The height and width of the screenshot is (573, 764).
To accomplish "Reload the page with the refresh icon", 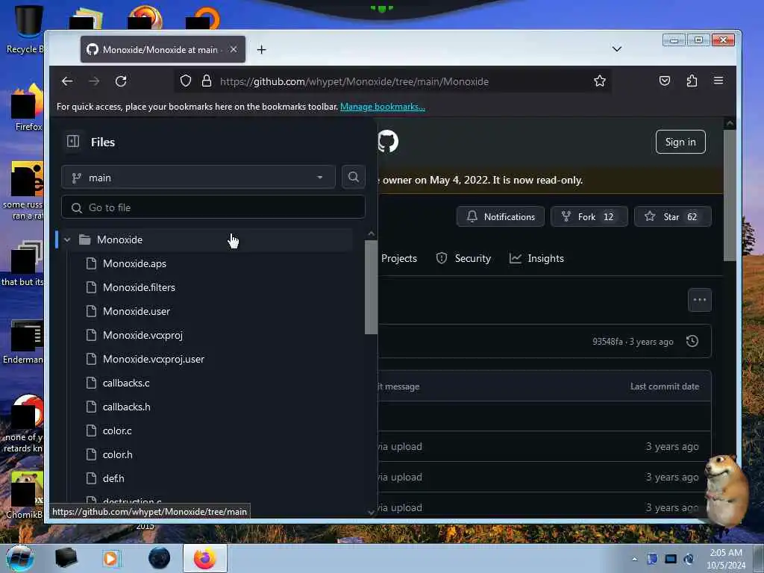I will pyautogui.click(x=121, y=81).
